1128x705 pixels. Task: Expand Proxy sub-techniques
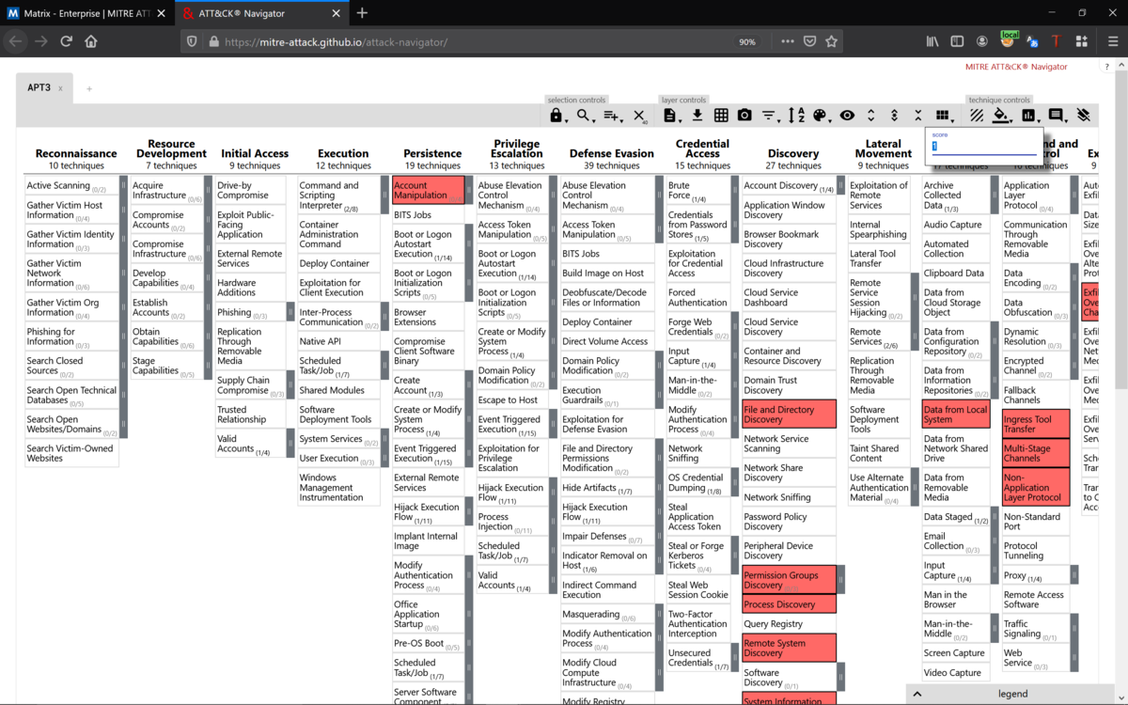point(1074,575)
